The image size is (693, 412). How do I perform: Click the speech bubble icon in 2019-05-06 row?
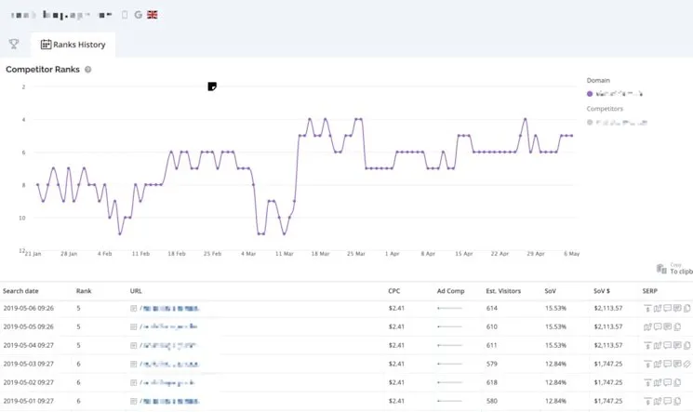click(667, 308)
